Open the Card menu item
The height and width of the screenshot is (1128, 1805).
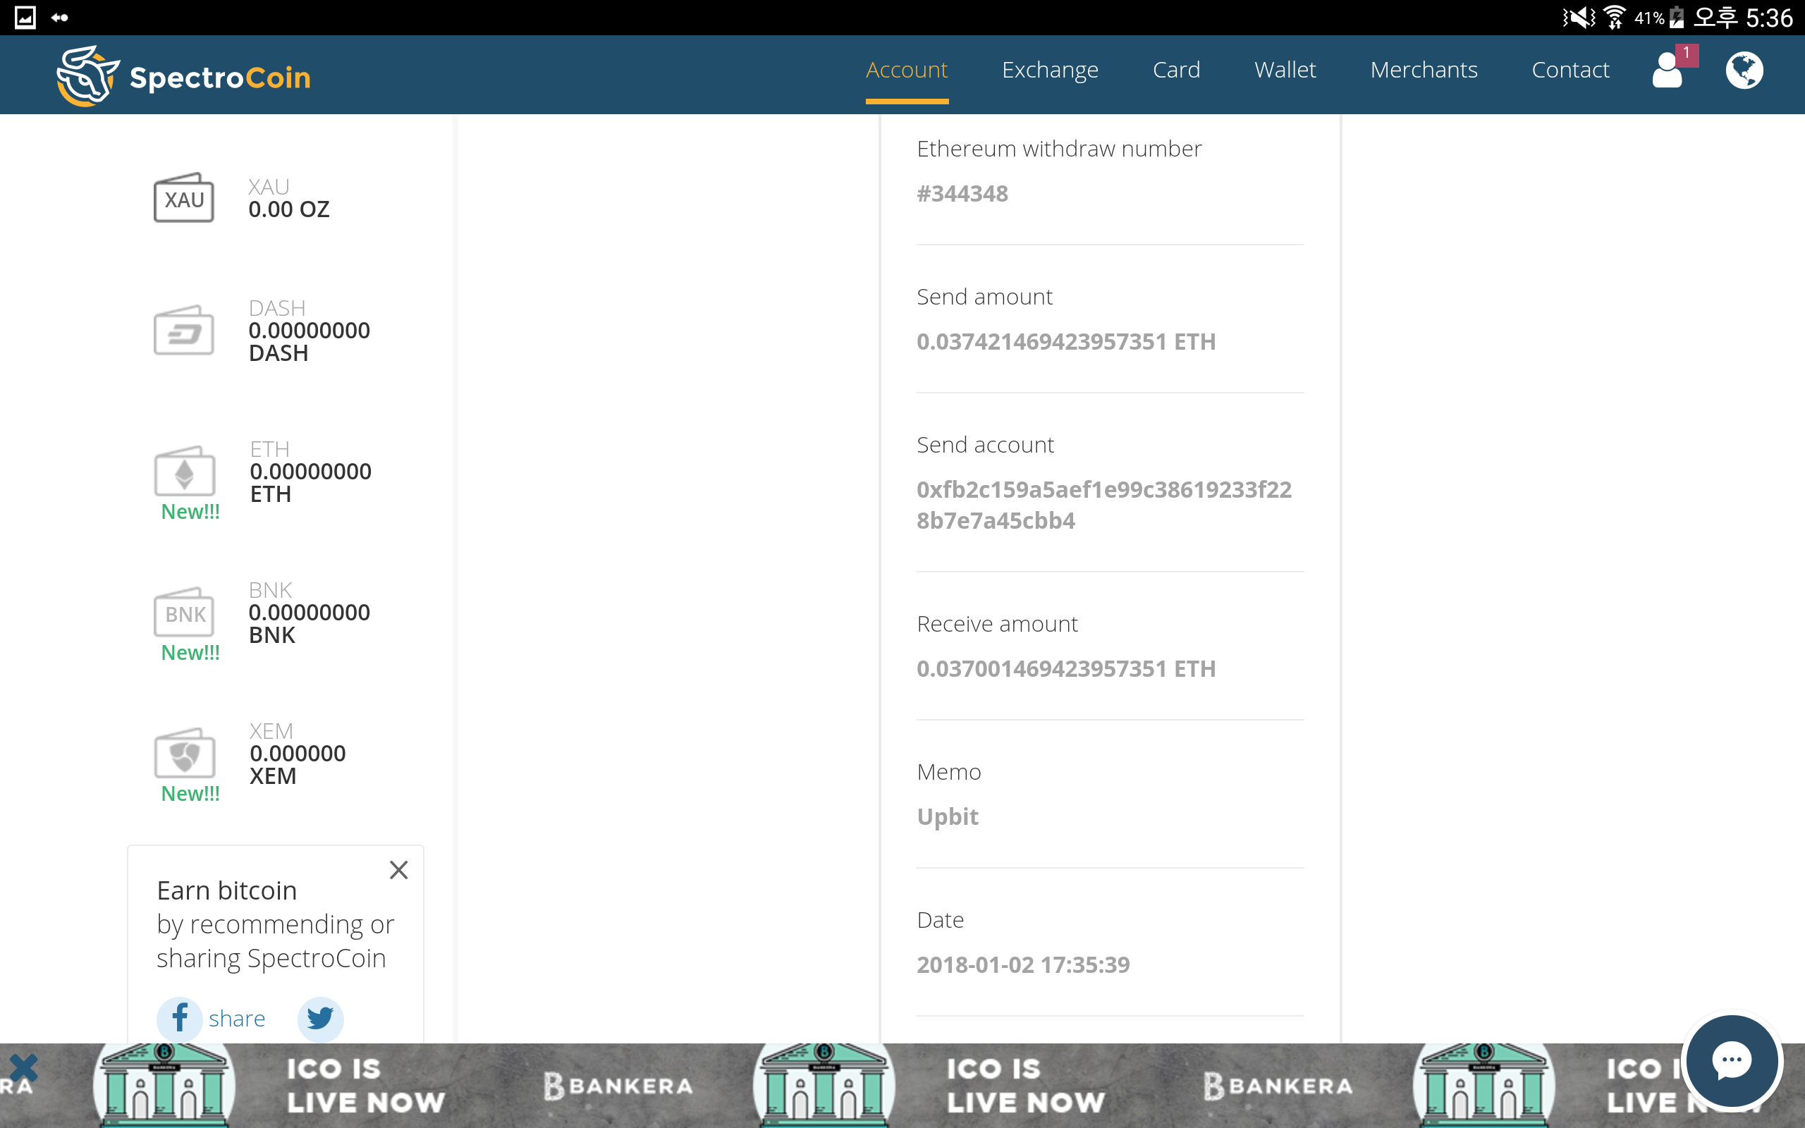point(1175,70)
